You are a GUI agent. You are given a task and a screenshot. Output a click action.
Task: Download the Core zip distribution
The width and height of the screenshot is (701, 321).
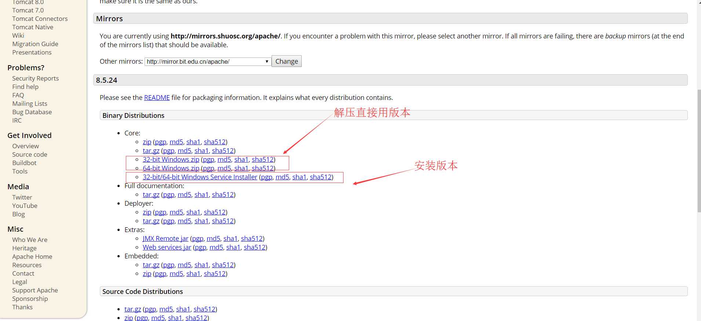pos(147,142)
